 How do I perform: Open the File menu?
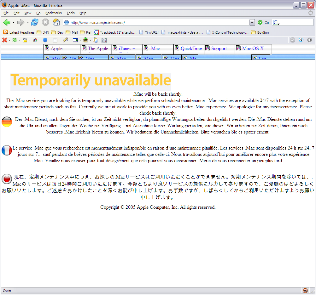coord(6,13)
